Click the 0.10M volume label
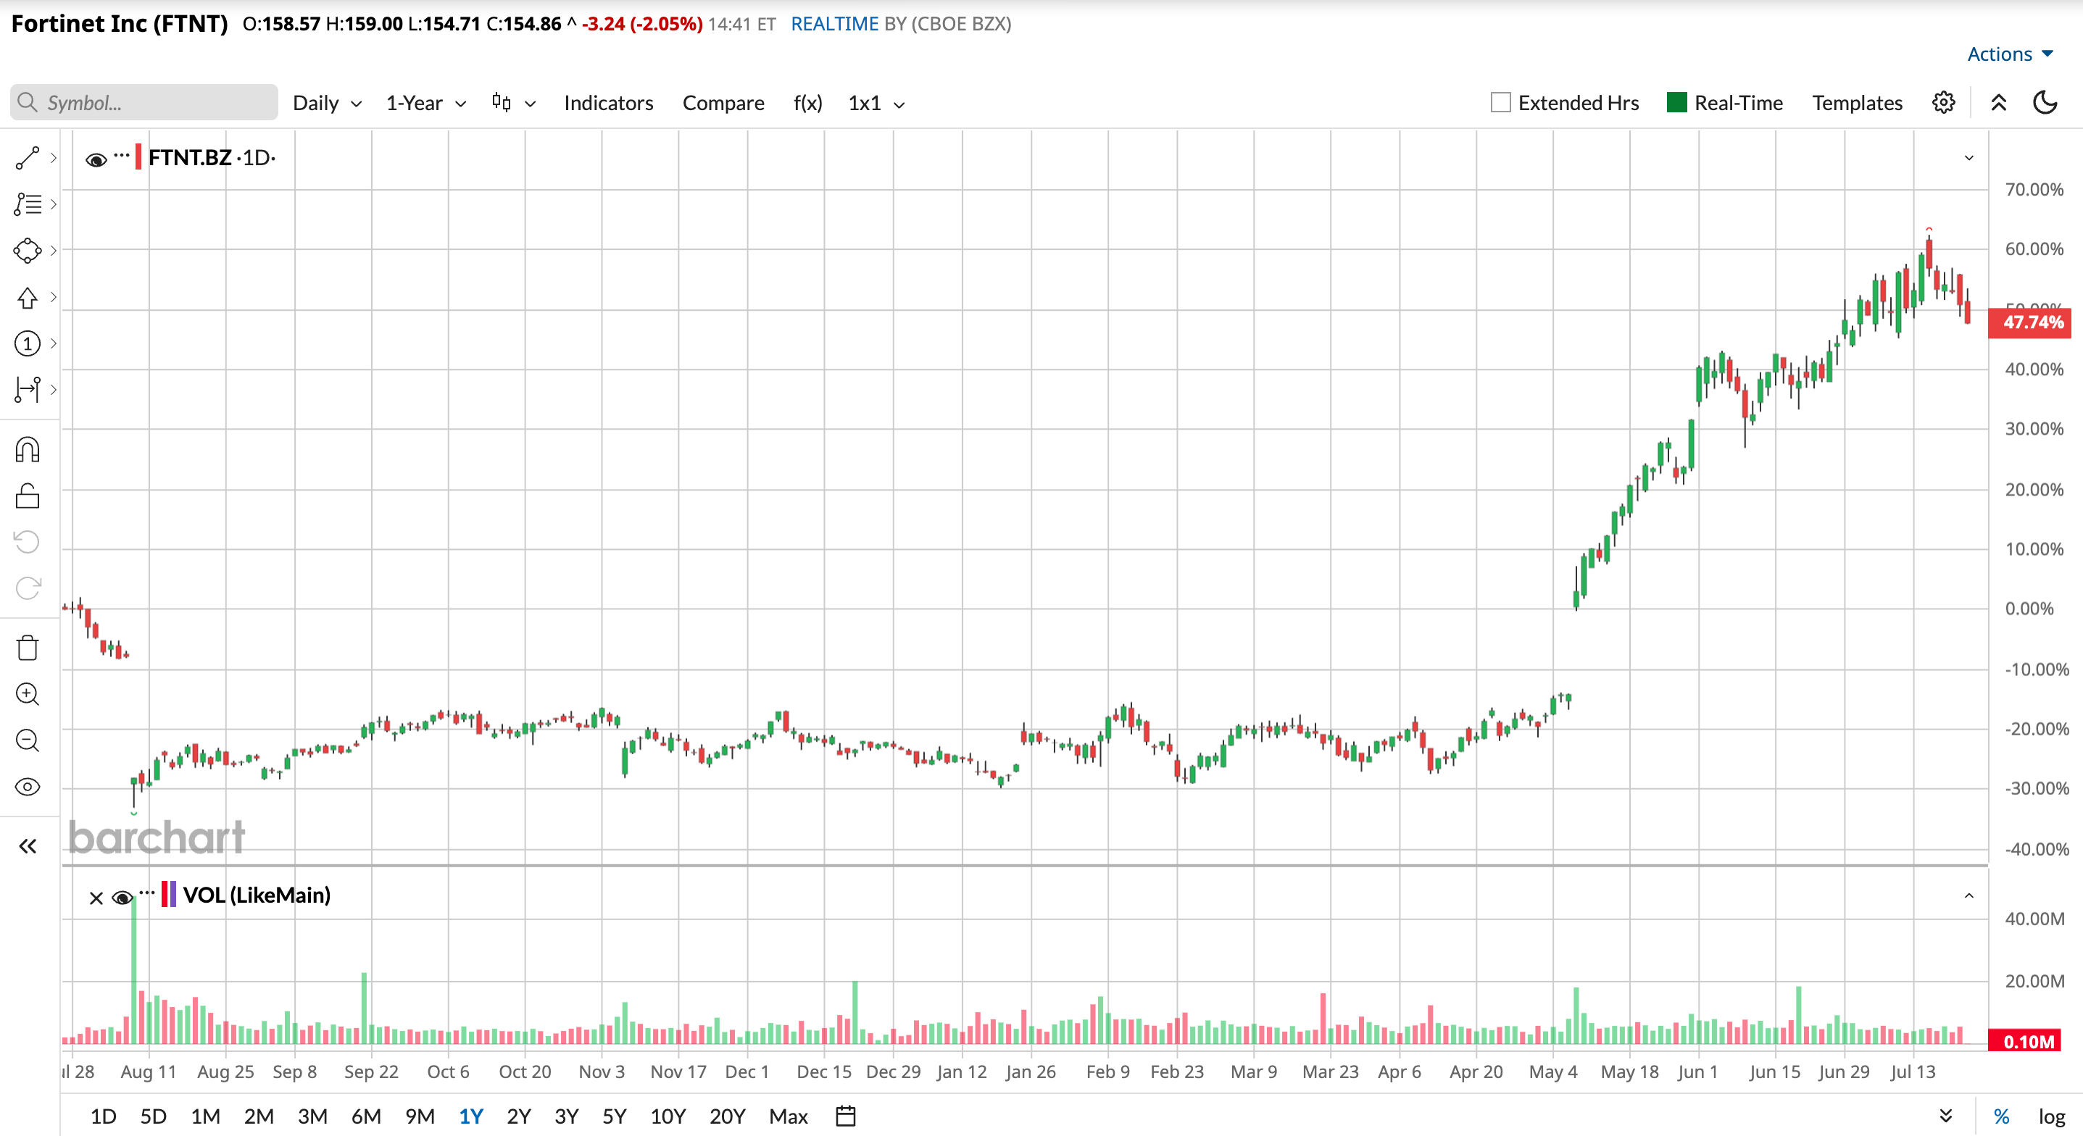2083x1136 pixels. click(2025, 1041)
